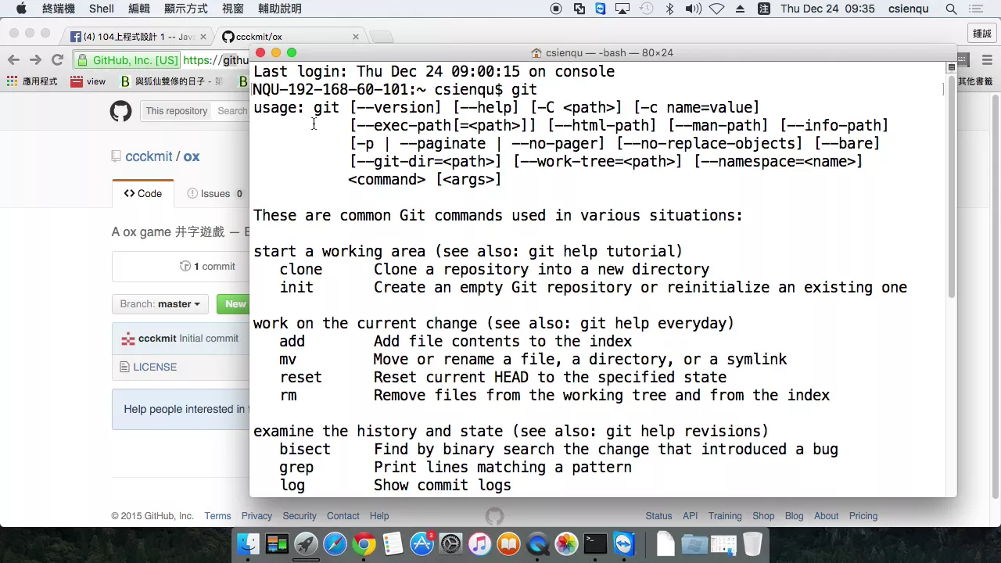Image resolution: width=1001 pixels, height=563 pixels.
Task: Open Spotlight search magnifier
Action: coord(951,9)
